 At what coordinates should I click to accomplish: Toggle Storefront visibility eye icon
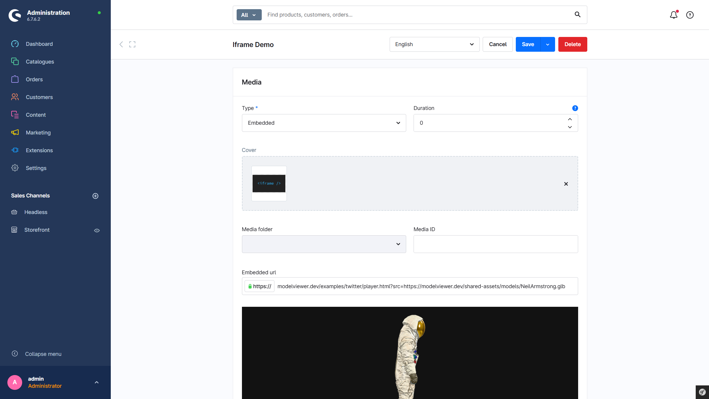(97, 230)
